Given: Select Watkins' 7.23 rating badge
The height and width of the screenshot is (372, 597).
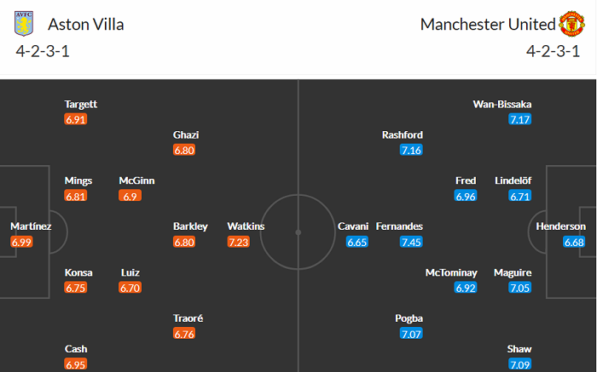Looking at the screenshot, I should pos(239,242).
